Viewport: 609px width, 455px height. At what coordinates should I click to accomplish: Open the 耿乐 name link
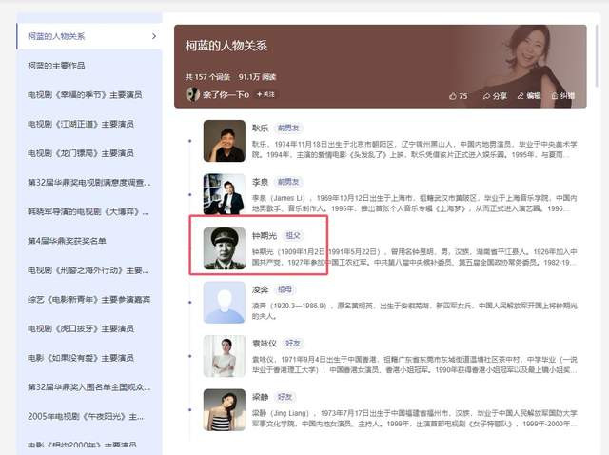260,128
